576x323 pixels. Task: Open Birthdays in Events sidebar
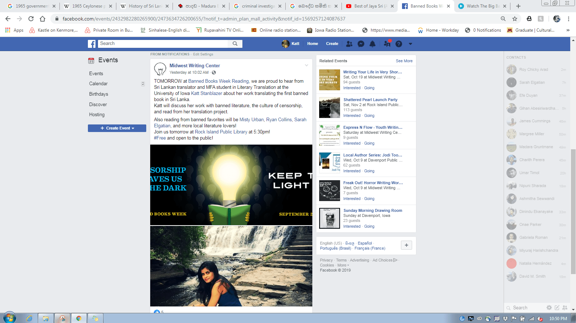coord(99,94)
